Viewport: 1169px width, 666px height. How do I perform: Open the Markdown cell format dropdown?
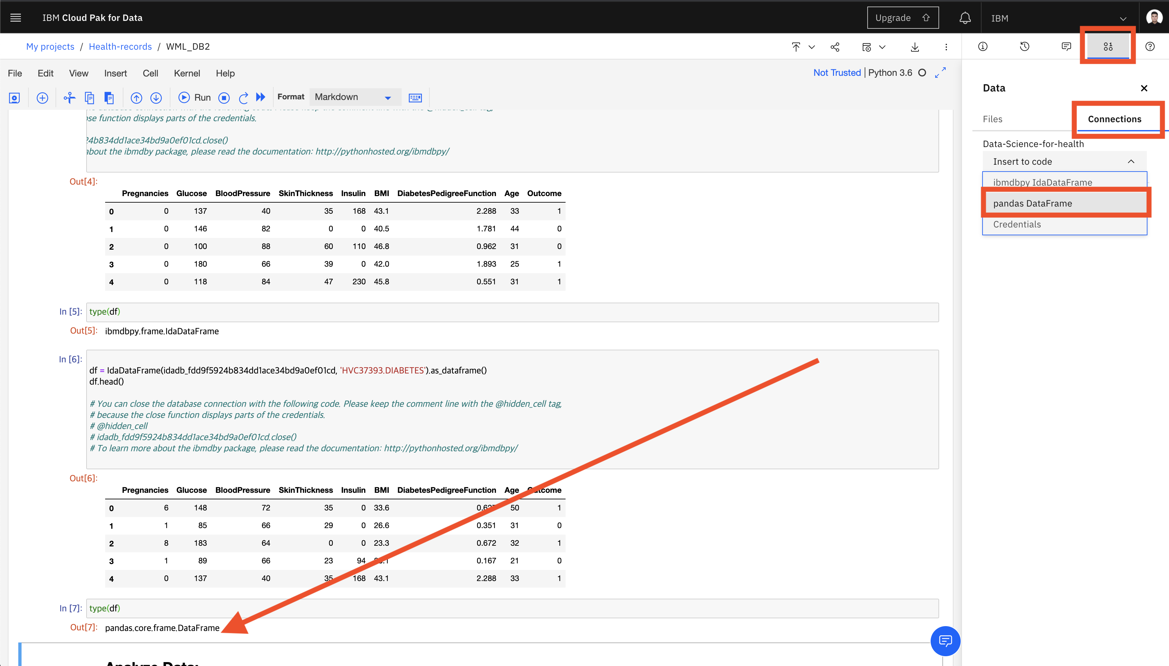pyautogui.click(x=353, y=97)
